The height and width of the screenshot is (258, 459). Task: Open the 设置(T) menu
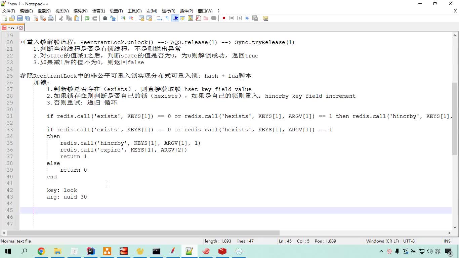[116, 11]
